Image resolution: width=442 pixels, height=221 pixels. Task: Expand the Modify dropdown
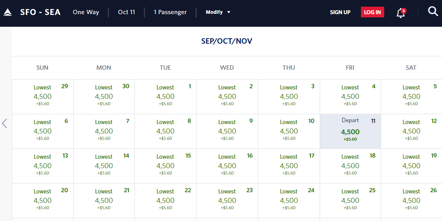point(218,12)
